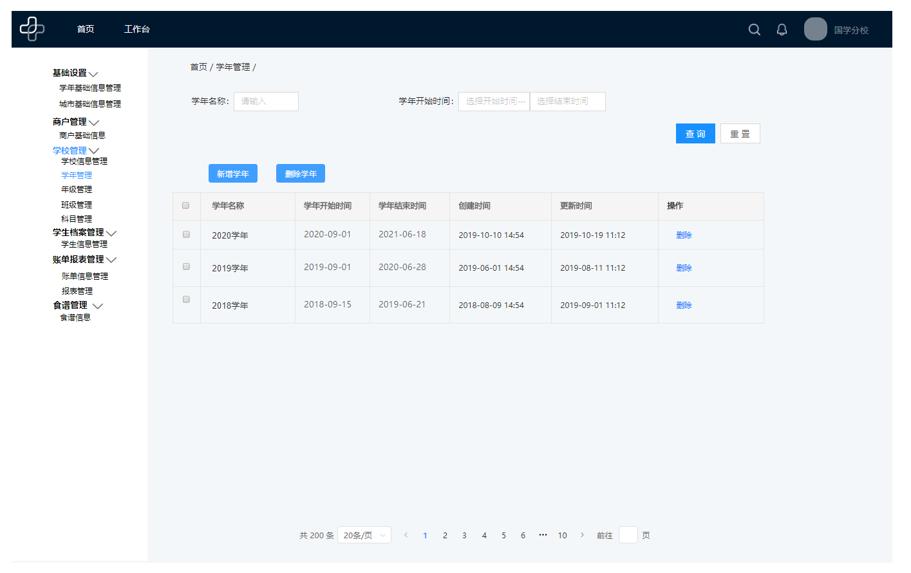
Task: Open notifications bell icon
Action: 782,30
